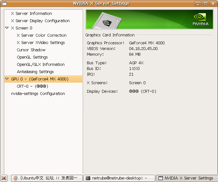Select GPU 0 - (GeForce4 MX 4000) entry

(x=43, y=79)
